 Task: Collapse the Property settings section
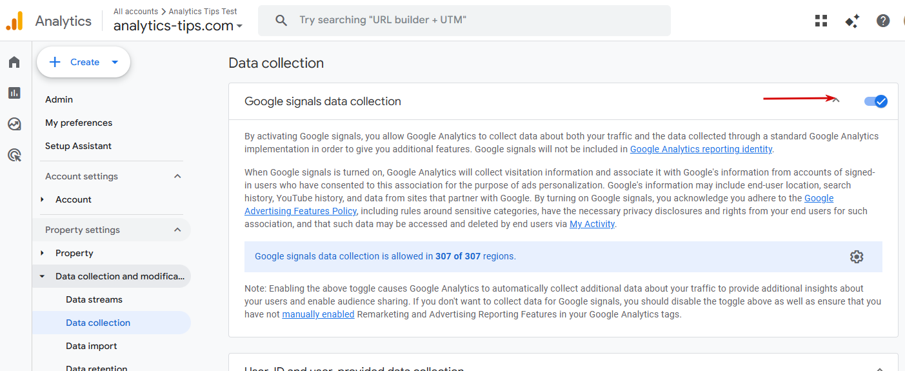[178, 230]
